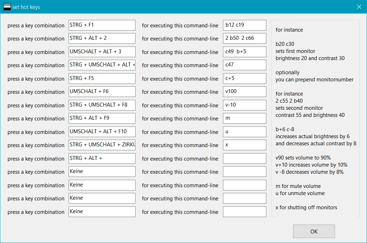Click 'you can prepend monitornumber' text

315,80
